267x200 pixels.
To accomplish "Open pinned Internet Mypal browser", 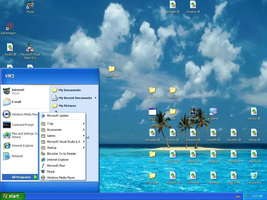I will point(25,91).
